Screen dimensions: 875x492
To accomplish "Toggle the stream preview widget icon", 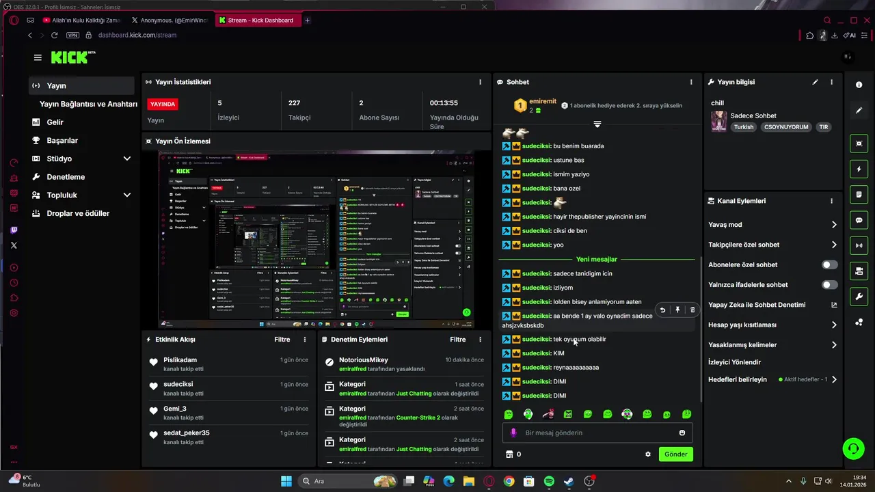I will coord(859,143).
